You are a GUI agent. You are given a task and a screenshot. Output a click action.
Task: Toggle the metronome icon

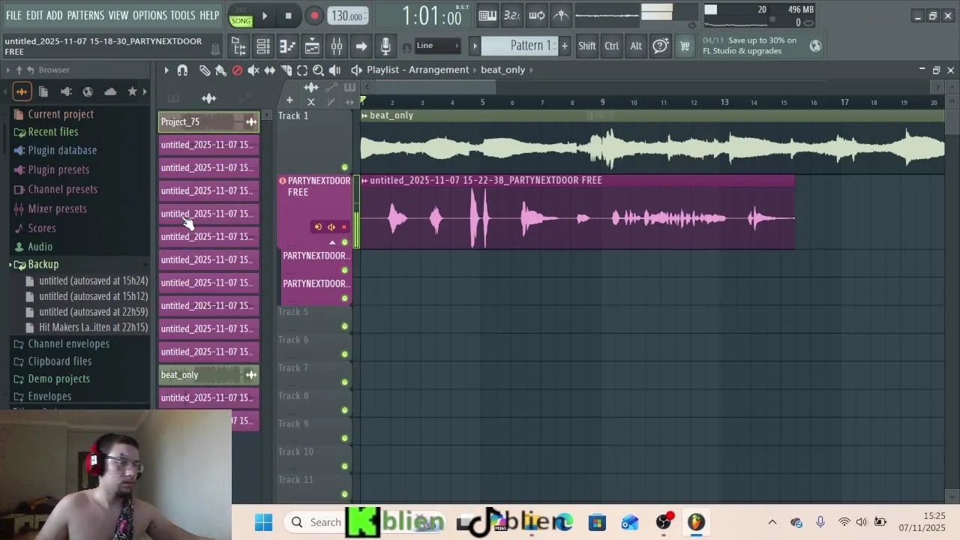click(561, 15)
